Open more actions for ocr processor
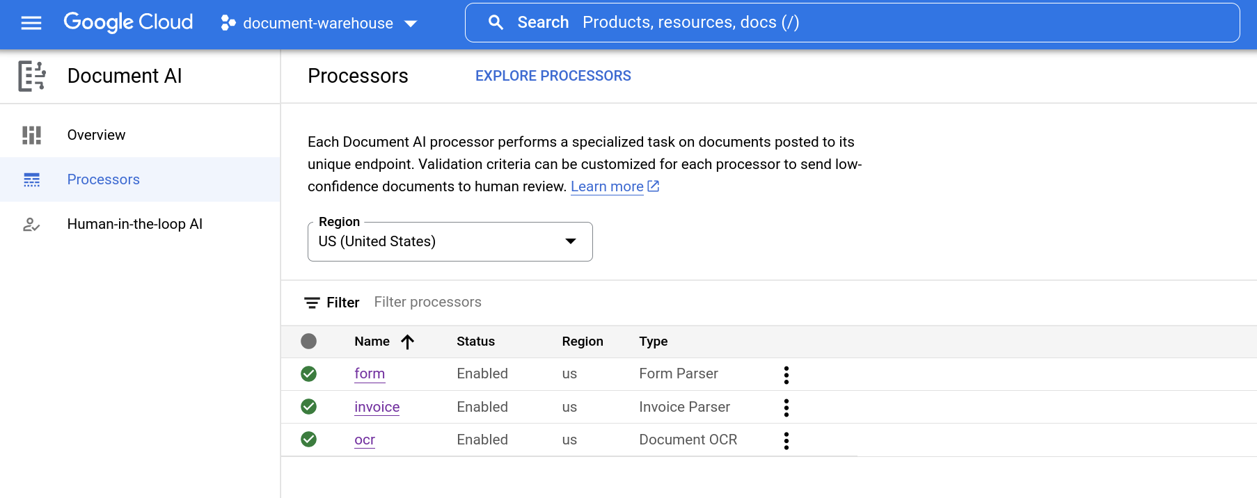This screenshot has width=1257, height=498. [786, 440]
